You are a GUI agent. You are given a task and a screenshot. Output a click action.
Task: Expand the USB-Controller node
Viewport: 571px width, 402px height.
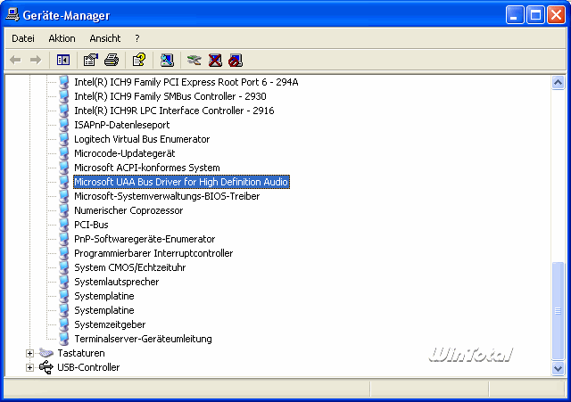click(29, 368)
